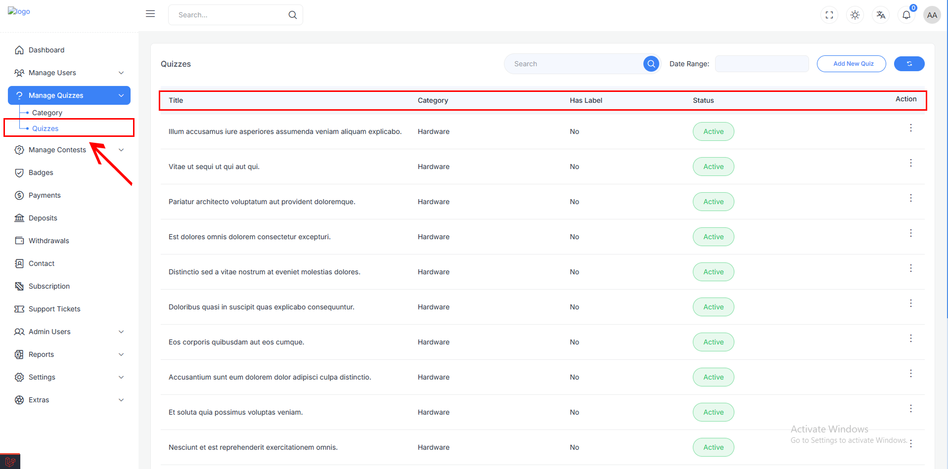Open Contact in the sidebar
Screen dimensions: 948x469
pos(69,263)
